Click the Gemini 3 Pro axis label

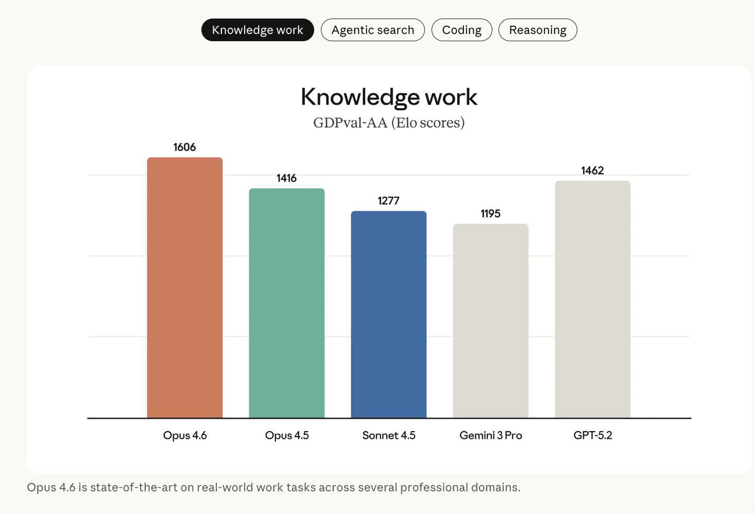(490, 435)
